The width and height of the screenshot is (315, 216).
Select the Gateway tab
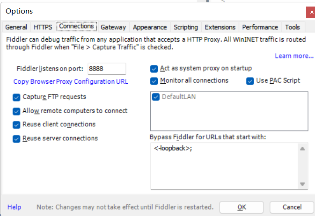click(x=113, y=27)
